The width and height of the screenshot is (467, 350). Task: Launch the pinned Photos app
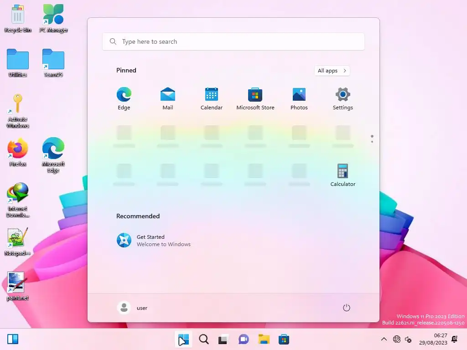pyautogui.click(x=299, y=98)
